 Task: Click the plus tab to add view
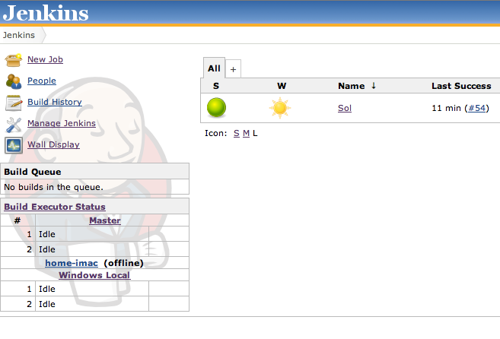(233, 69)
